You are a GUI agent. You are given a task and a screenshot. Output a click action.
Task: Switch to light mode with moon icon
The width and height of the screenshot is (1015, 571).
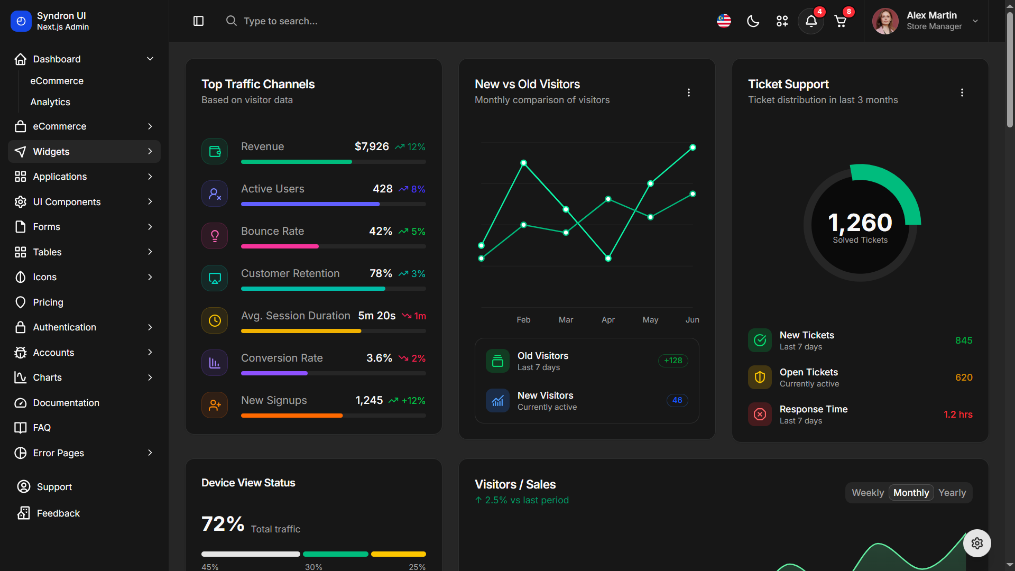[x=753, y=21]
